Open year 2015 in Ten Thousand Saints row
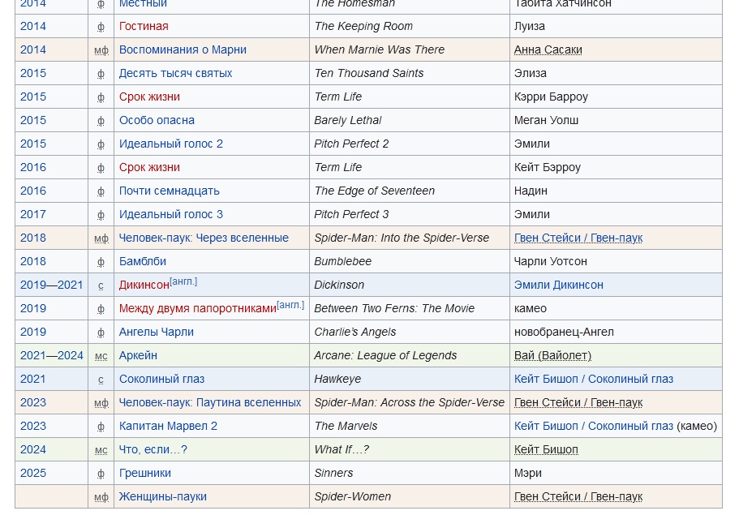This screenshot has height=515, width=739. [x=33, y=74]
